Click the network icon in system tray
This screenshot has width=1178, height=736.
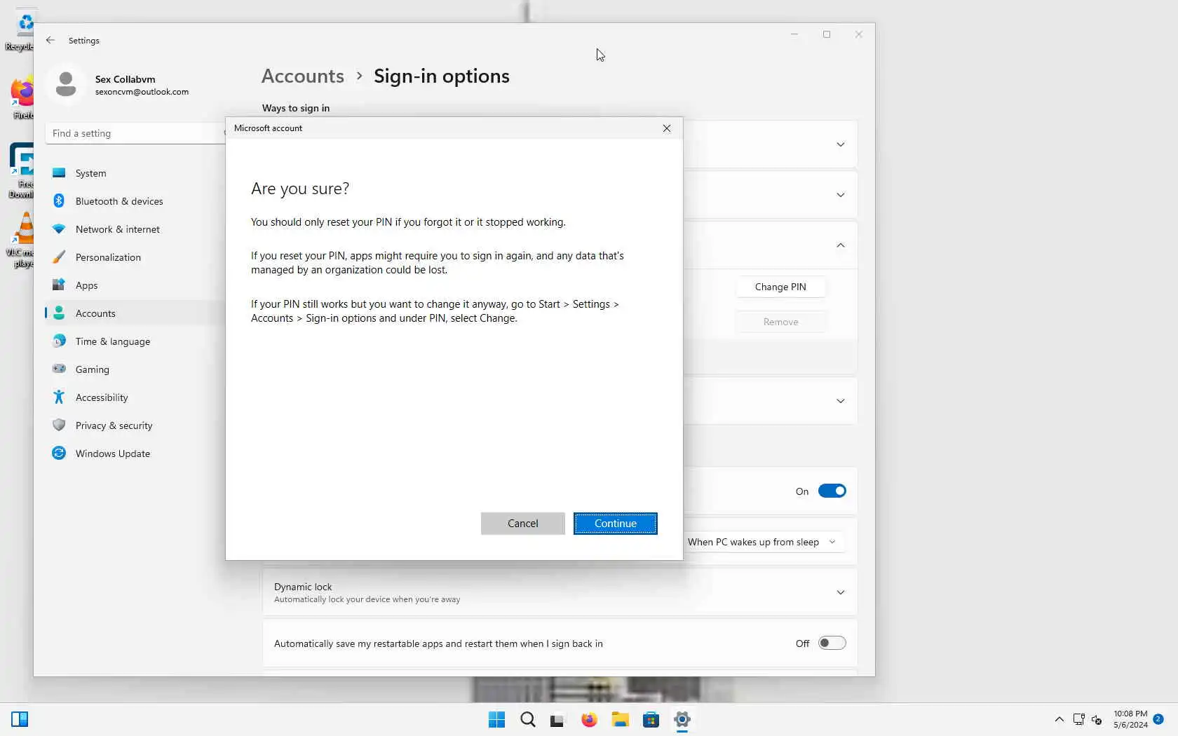click(x=1078, y=719)
